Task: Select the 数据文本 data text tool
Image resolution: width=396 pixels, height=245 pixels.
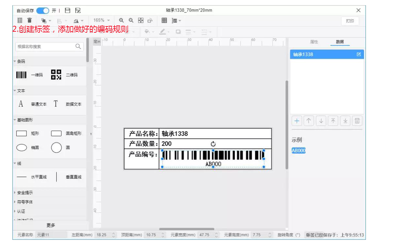Action: pos(67,104)
